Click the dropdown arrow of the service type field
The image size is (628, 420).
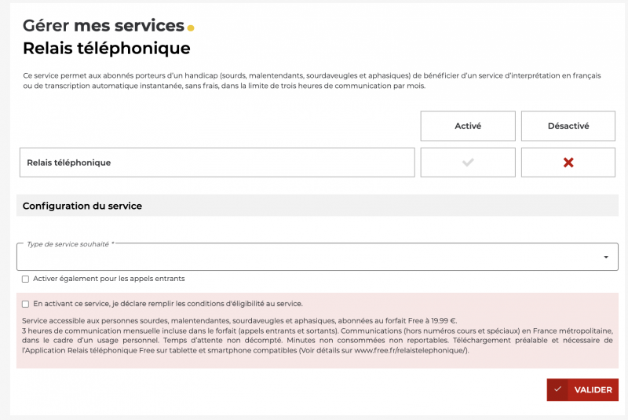pyautogui.click(x=605, y=257)
